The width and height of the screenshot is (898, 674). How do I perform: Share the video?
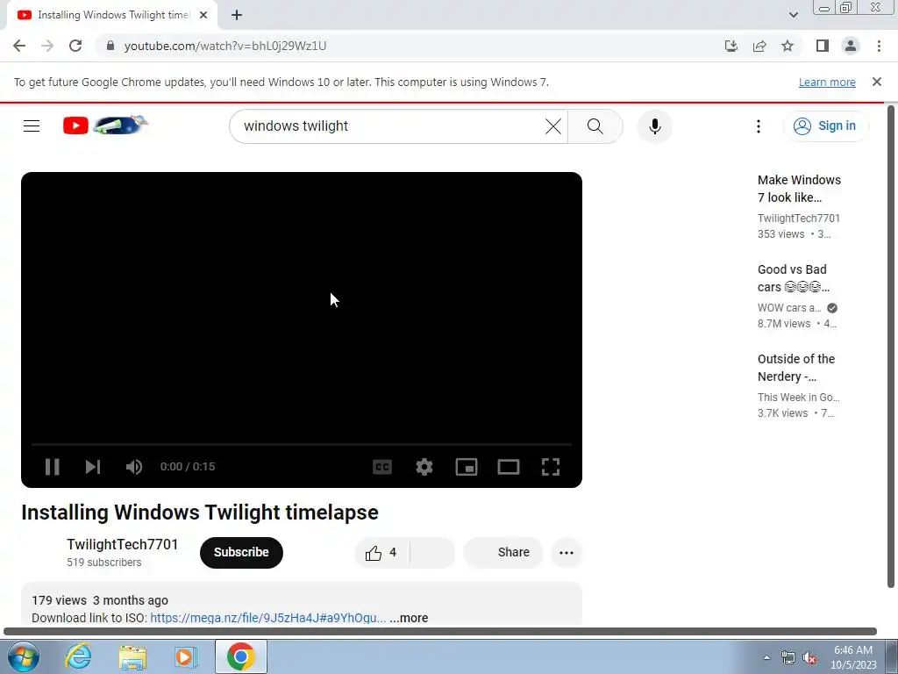pyautogui.click(x=502, y=553)
